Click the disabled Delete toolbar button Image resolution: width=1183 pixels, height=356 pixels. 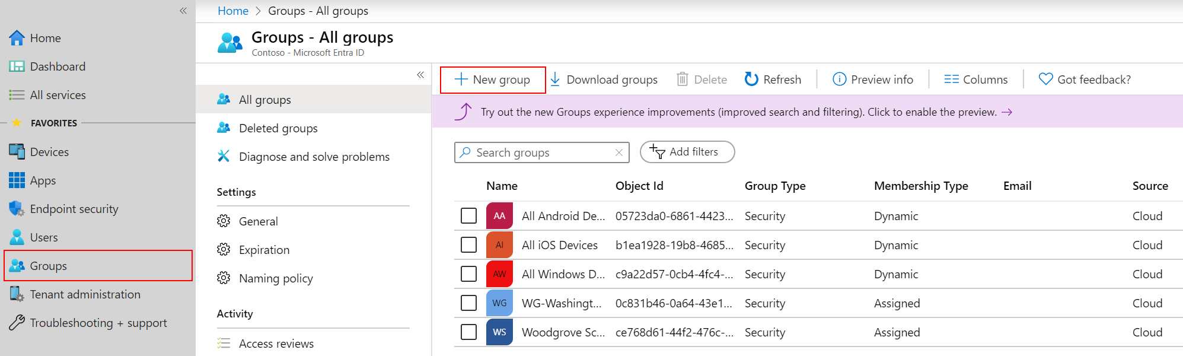(702, 80)
